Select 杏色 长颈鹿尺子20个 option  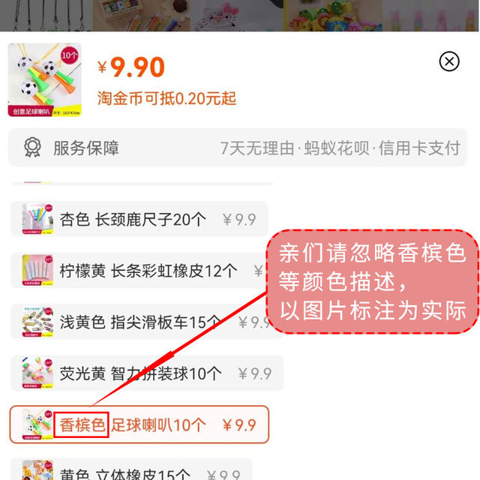tap(139, 219)
